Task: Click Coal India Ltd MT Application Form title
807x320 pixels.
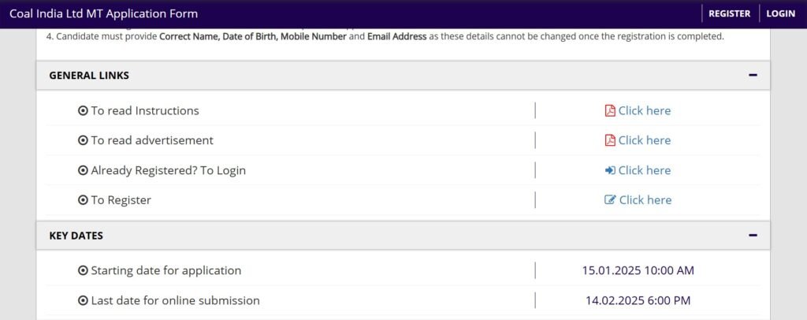Action: point(103,13)
